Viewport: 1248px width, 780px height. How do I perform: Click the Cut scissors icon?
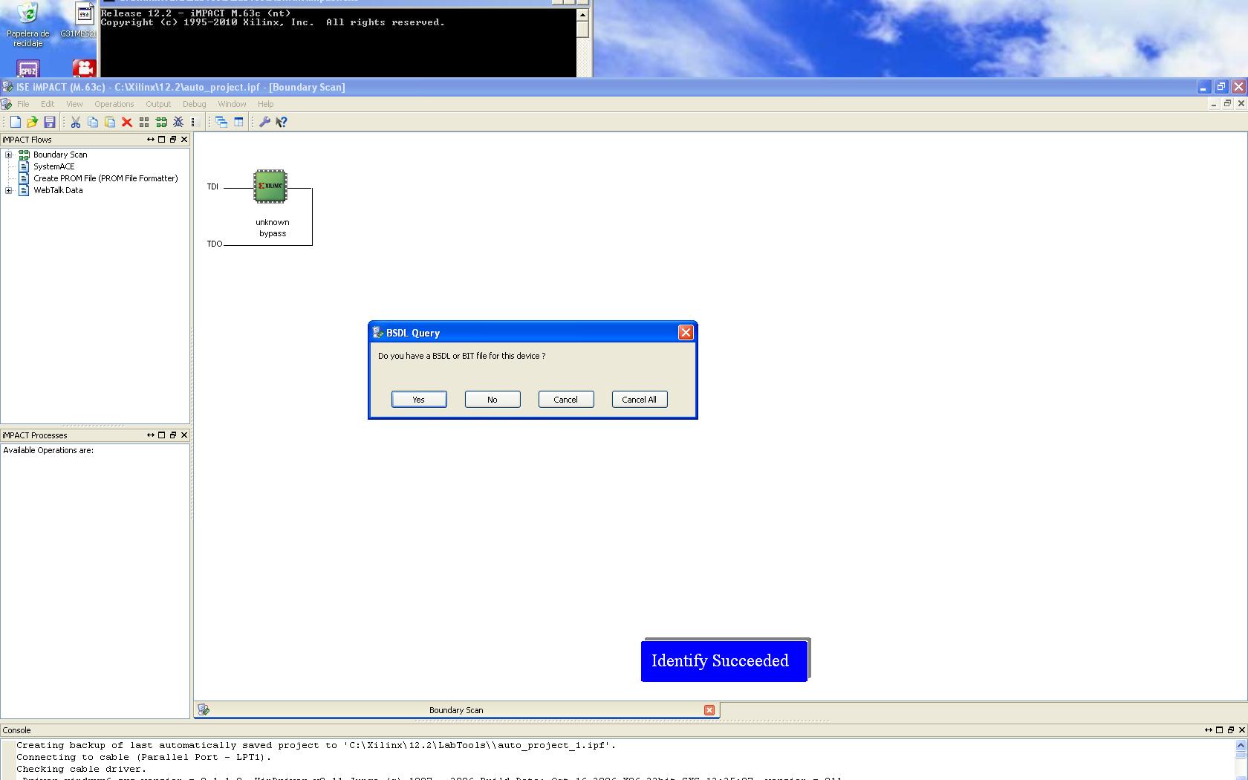(x=75, y=122)
